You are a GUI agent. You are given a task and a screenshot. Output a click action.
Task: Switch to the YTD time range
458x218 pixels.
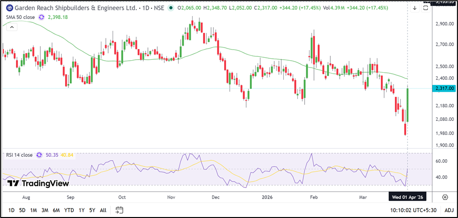click(69, 210)
